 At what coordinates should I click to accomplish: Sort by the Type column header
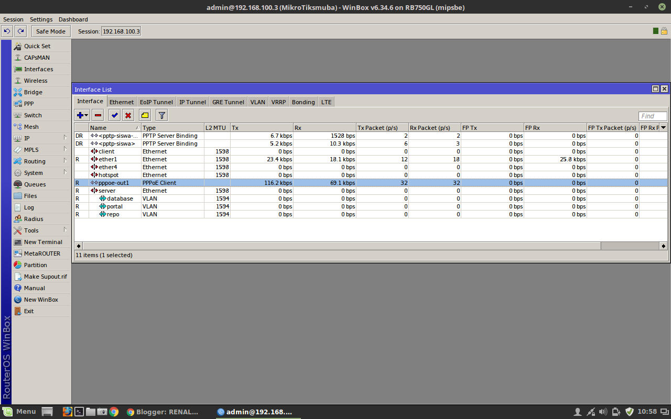click(172, 128)
